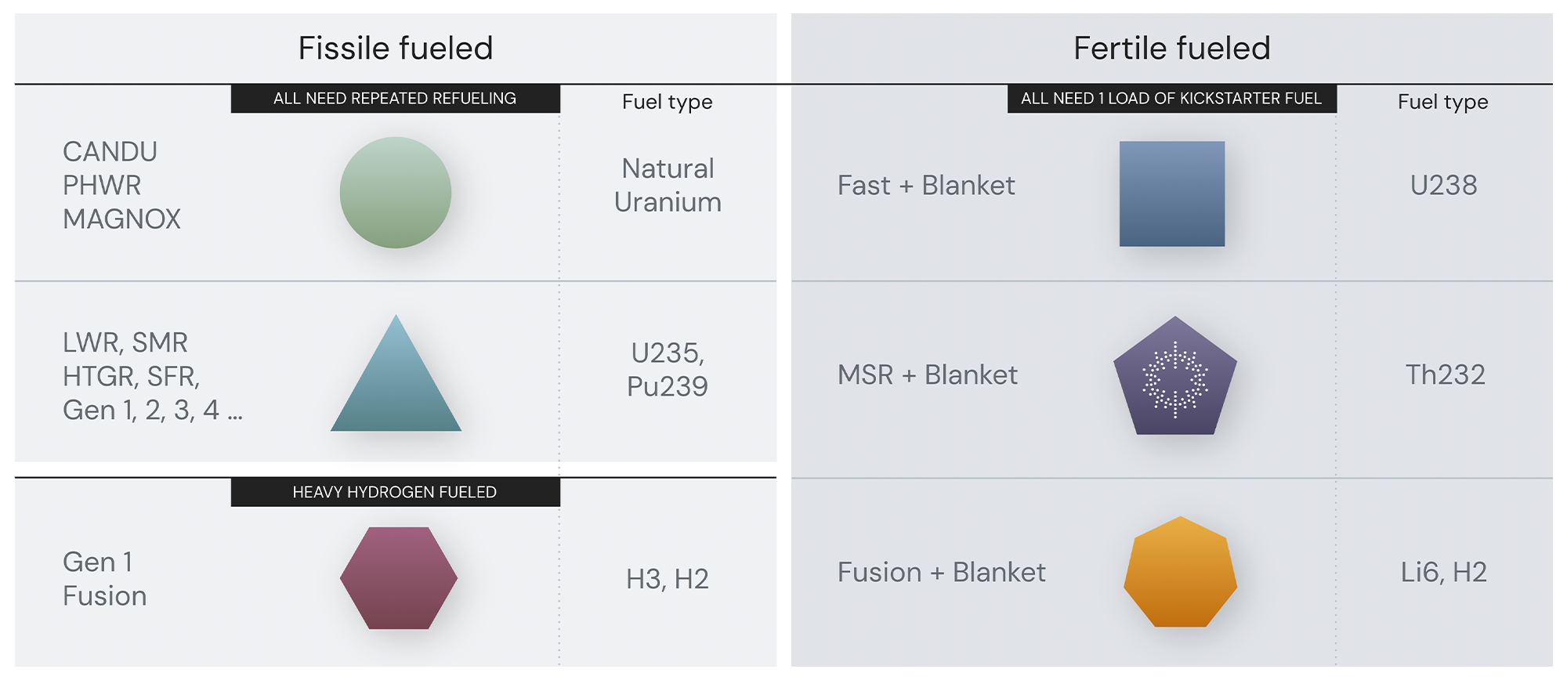Select the teal triangle LWR icon

[396, 374]
